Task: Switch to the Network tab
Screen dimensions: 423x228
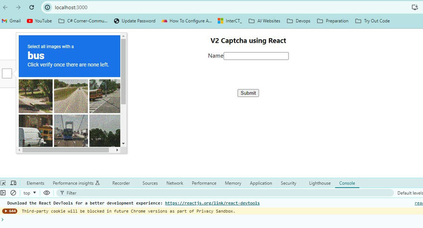Action: tap(175, 183)
